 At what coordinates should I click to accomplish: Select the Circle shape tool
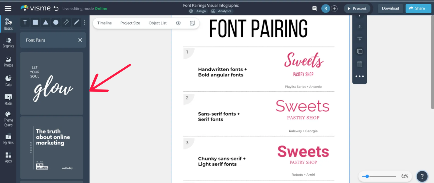tap(56, 22)
